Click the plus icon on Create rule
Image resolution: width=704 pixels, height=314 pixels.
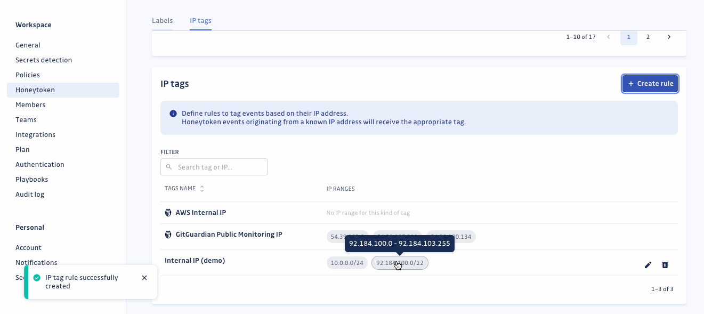[x=631, y=84]
